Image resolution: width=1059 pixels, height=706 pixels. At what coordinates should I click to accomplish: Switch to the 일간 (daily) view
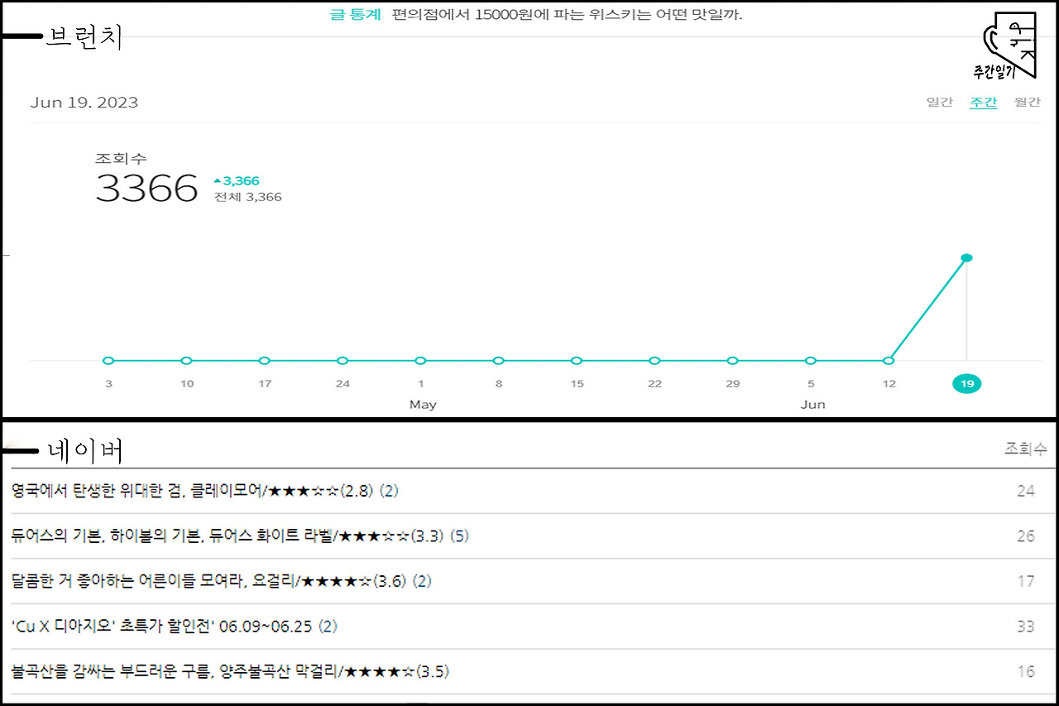(x=941, y=102)
